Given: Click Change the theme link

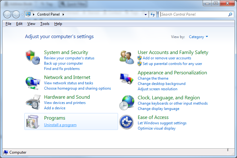Looking at the screenshot, I should point(153,78).
